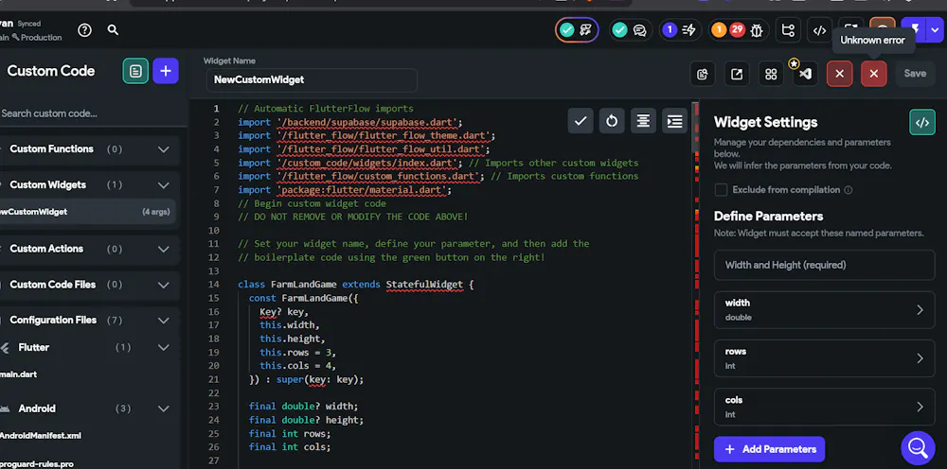Open the help question-mark icon
Viewport: 947px width, 469px height.
point(84,30)
